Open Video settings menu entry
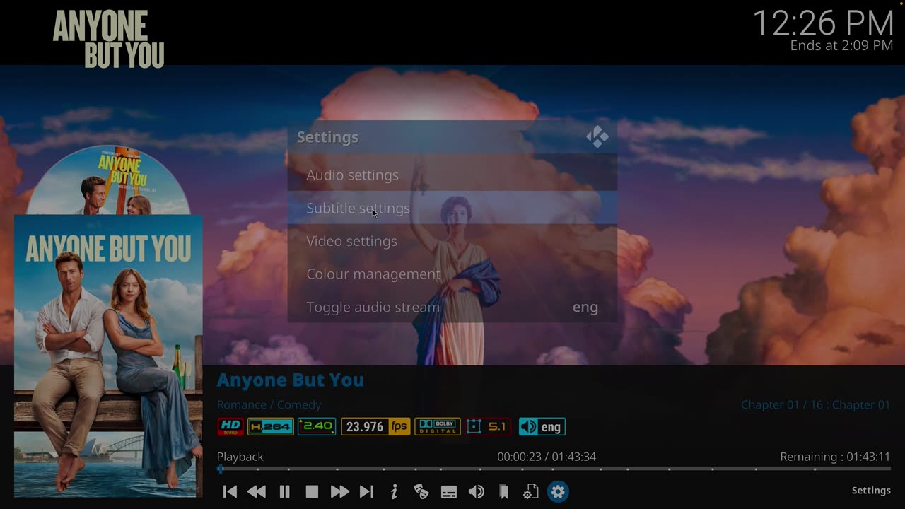The image size is (905, 509). [x=452, y=241]
